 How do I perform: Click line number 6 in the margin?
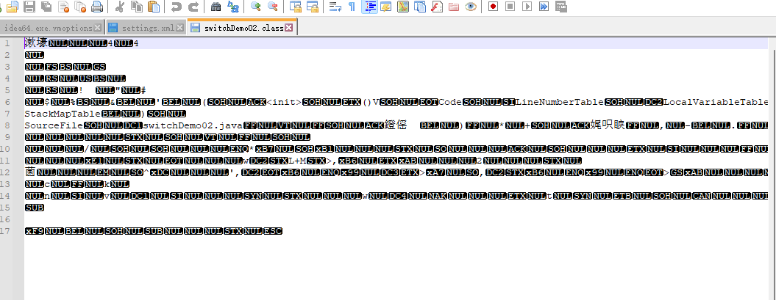tap(7, 102)
